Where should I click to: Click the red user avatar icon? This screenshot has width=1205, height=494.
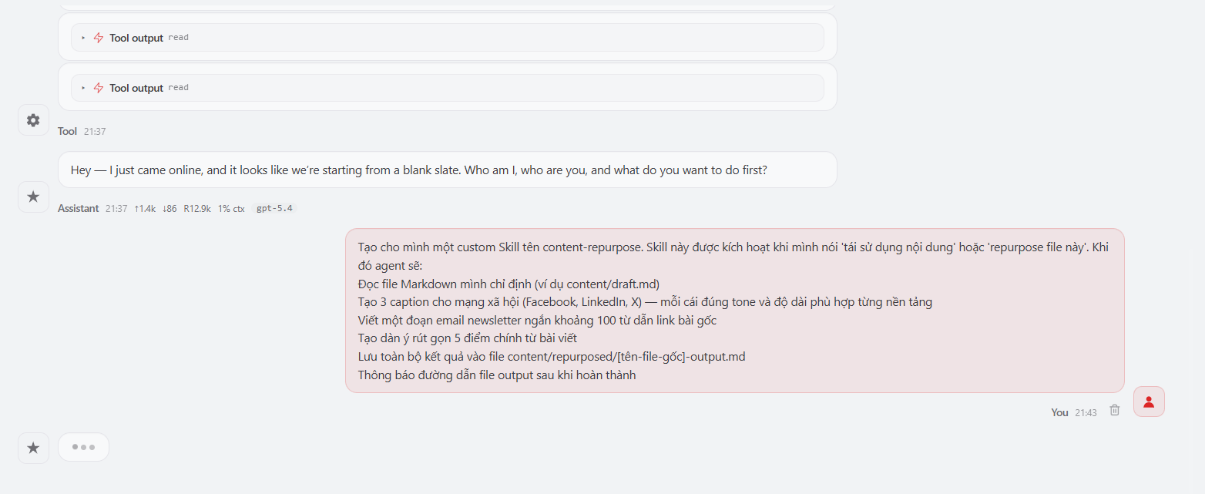point(1149,402)
